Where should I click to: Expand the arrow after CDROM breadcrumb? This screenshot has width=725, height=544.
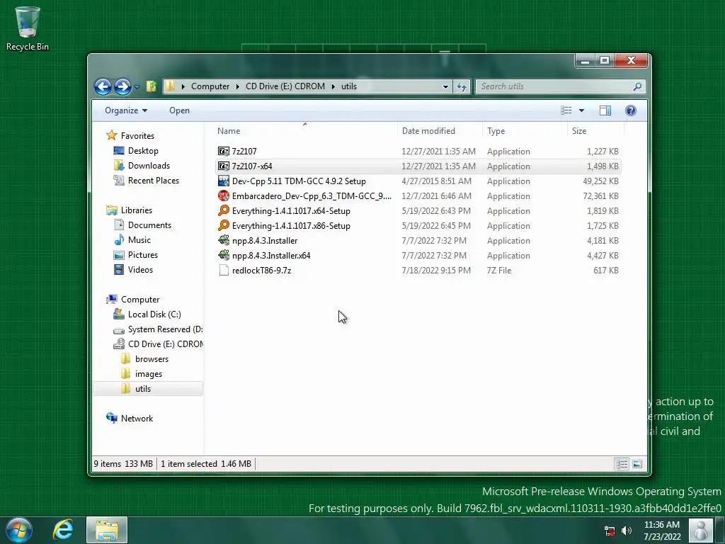[x=333, y=86]
